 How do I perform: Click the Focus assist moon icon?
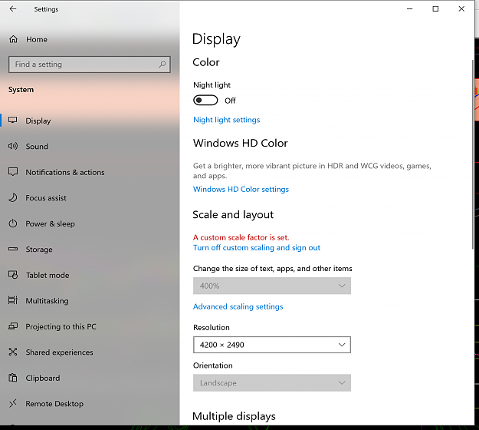point(13,197)
